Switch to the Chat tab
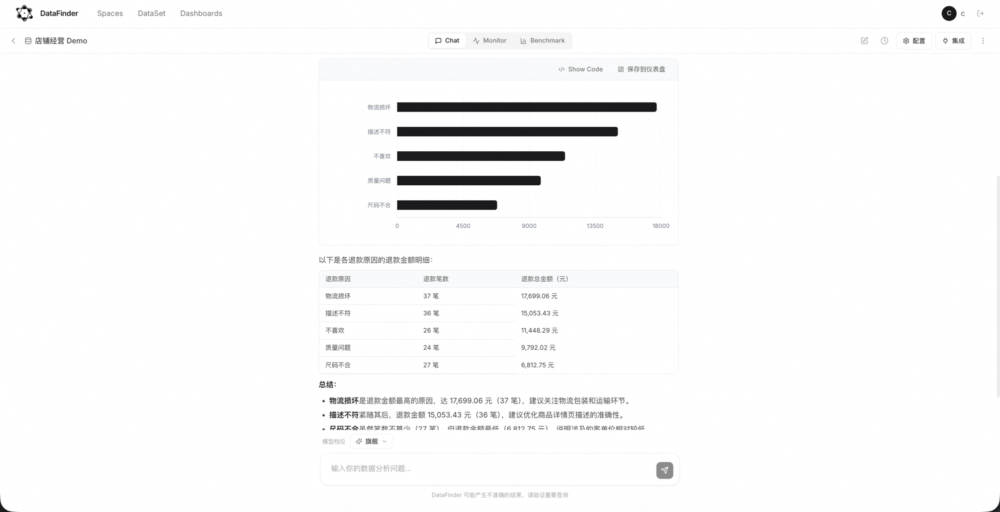This screenshot has height=512, width=1000. coord(447,41)
